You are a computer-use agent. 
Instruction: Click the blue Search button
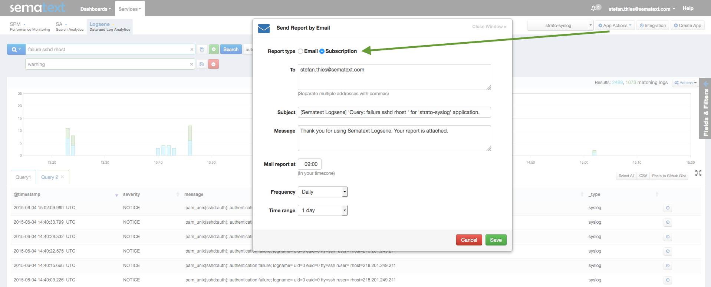[231, 49]
